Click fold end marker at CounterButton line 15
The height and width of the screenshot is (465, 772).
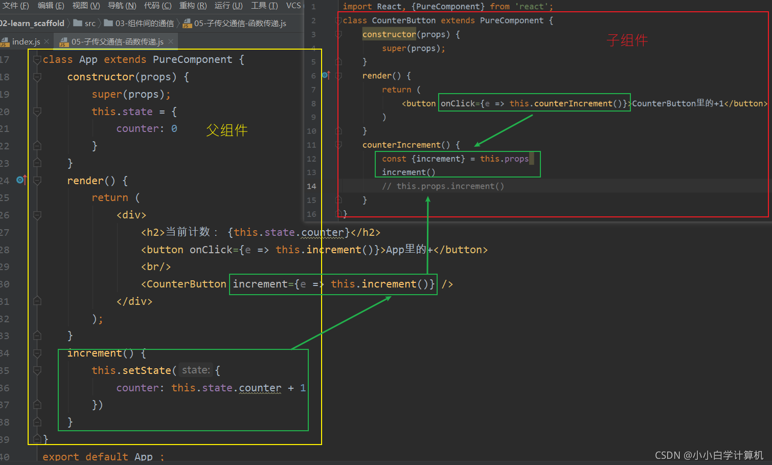[338, 200]
